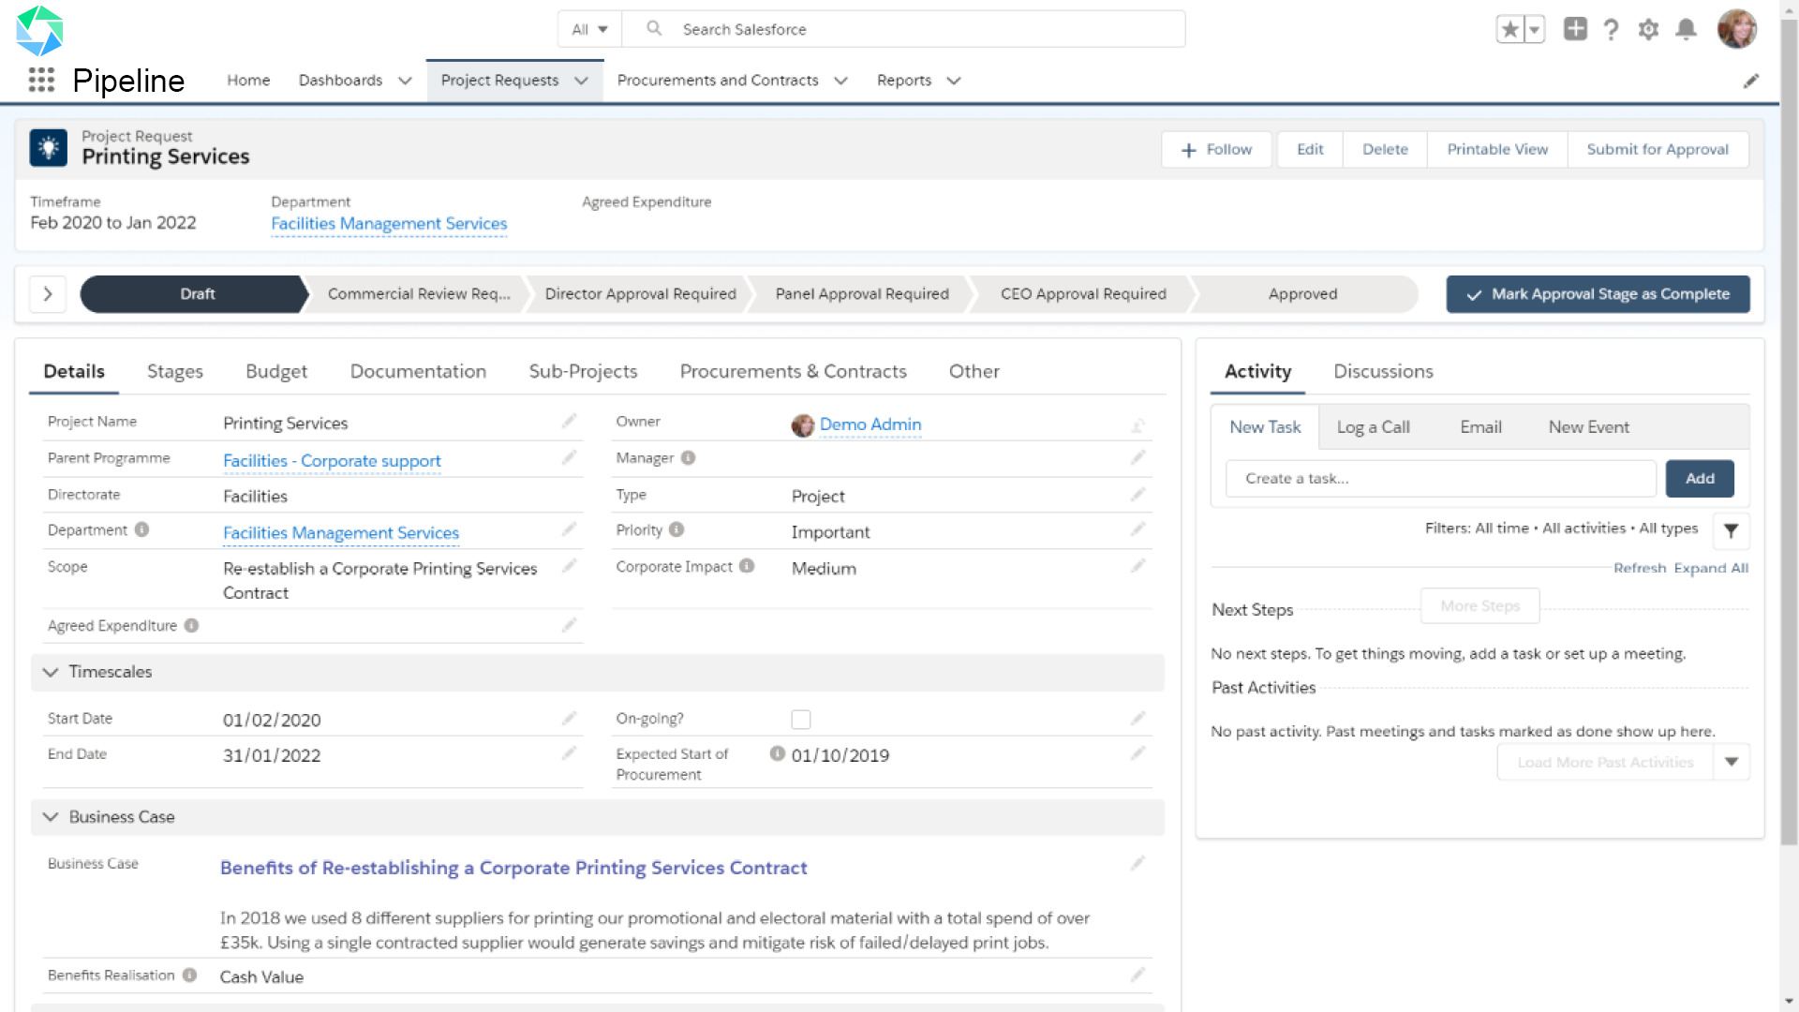
Task: Show Department field info tooltip icon
Action: pyautogui.click(x=141, y=529)
